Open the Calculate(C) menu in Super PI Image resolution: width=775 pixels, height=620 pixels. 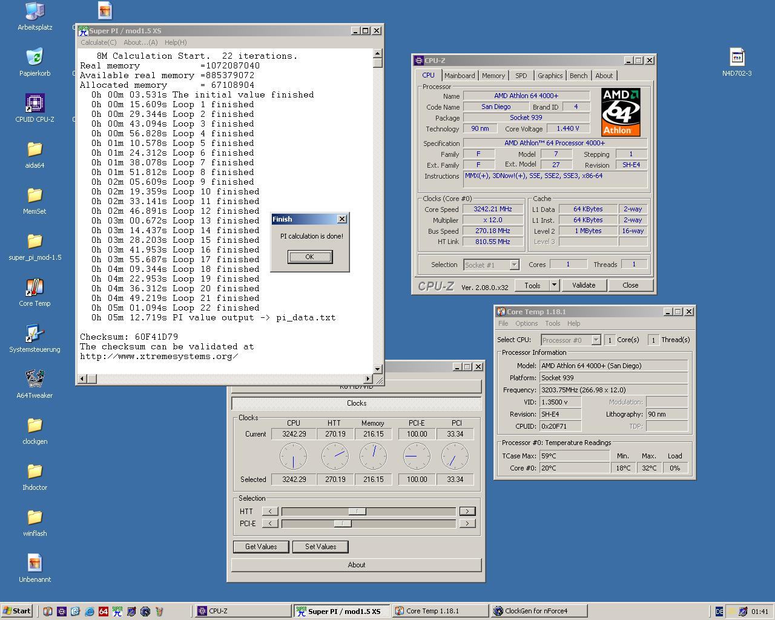click(x=98, y=42)
